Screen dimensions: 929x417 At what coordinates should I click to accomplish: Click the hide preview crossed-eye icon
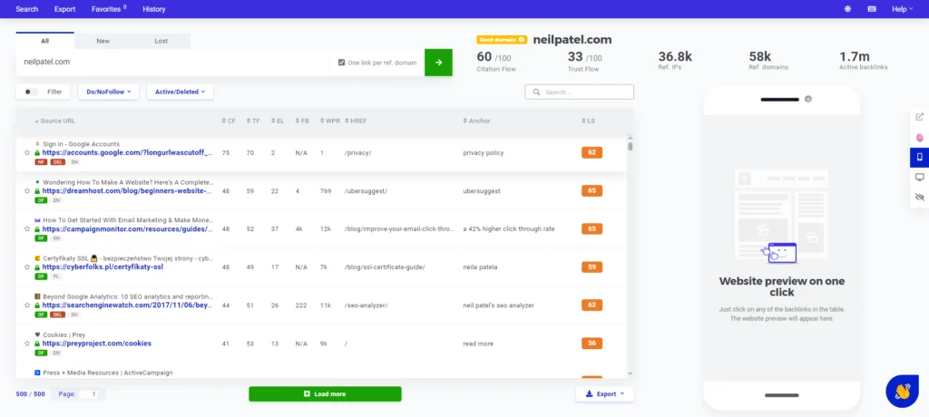(x=919, y=197)
